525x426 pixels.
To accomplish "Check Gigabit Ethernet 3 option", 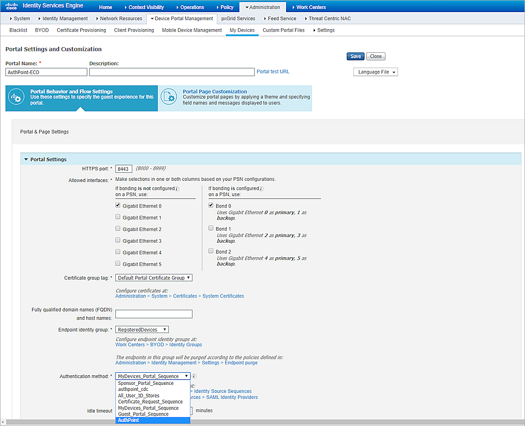I will 118,240.
